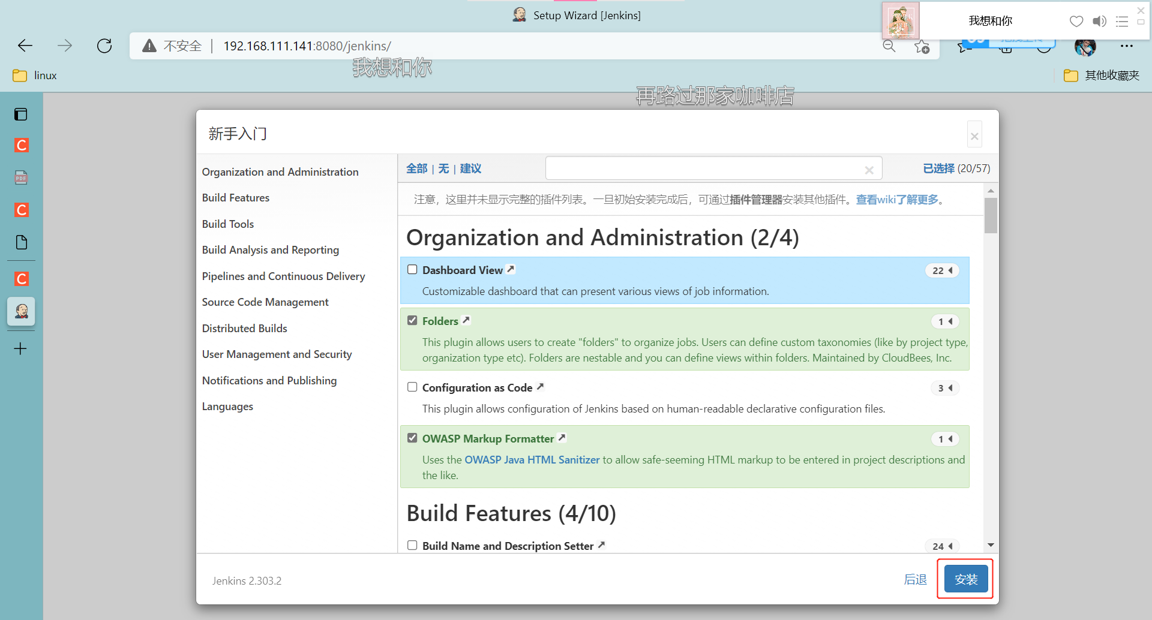Image resolution: width=1152 pixels, height=620 pixels.
Task: Clear the plugin search field
Action: pos(869,170)
